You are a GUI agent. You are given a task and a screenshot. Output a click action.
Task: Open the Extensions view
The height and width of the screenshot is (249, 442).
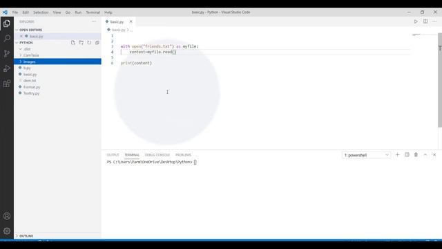[x=7, y=84]
